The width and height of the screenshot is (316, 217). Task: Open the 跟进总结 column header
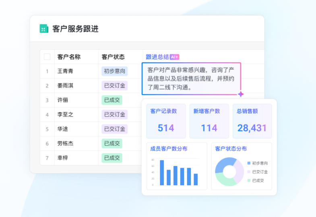pos(157,57)
